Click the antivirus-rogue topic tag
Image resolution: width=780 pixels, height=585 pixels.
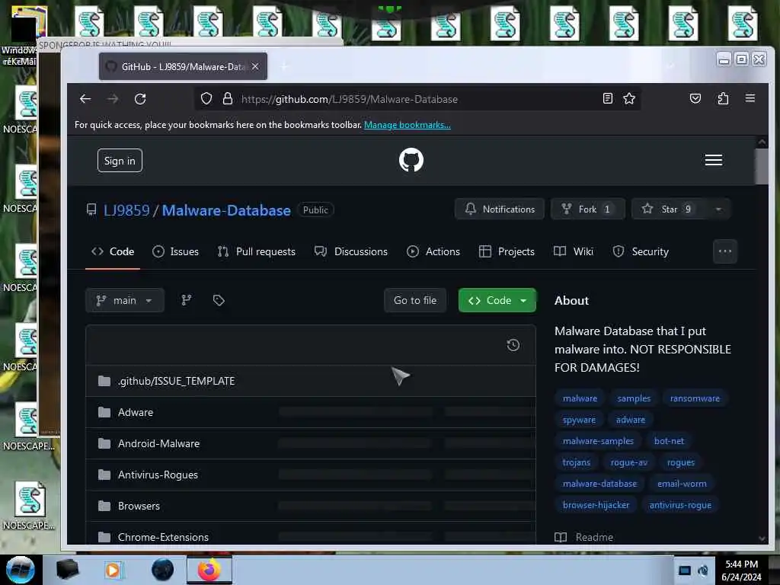pos(680,506)
